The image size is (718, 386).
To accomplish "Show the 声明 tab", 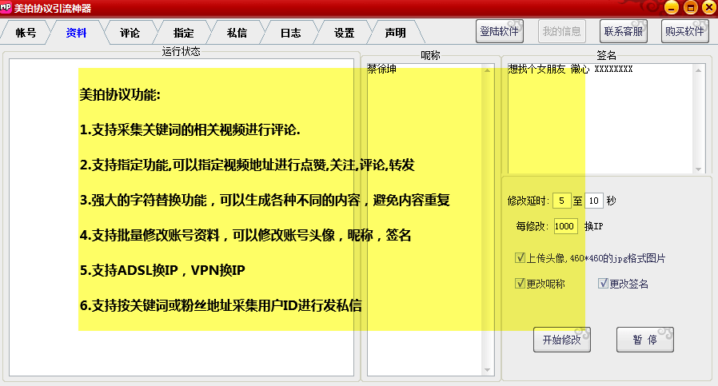I will (x=395, y=33).
